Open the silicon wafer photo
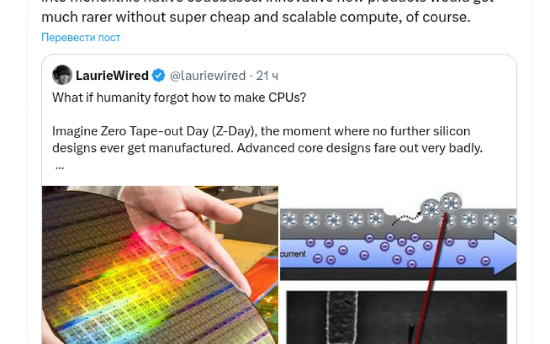 (160, 265)
